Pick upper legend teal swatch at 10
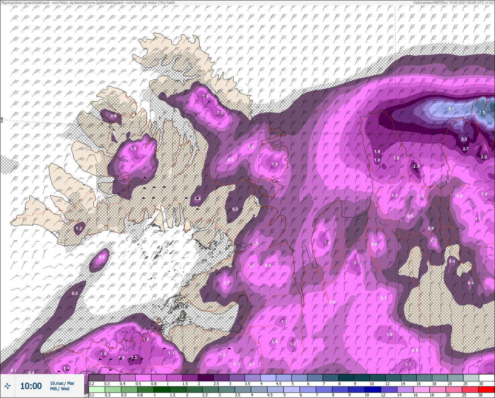The width and height of the screenshot is (495, 398). coord(377,378)
